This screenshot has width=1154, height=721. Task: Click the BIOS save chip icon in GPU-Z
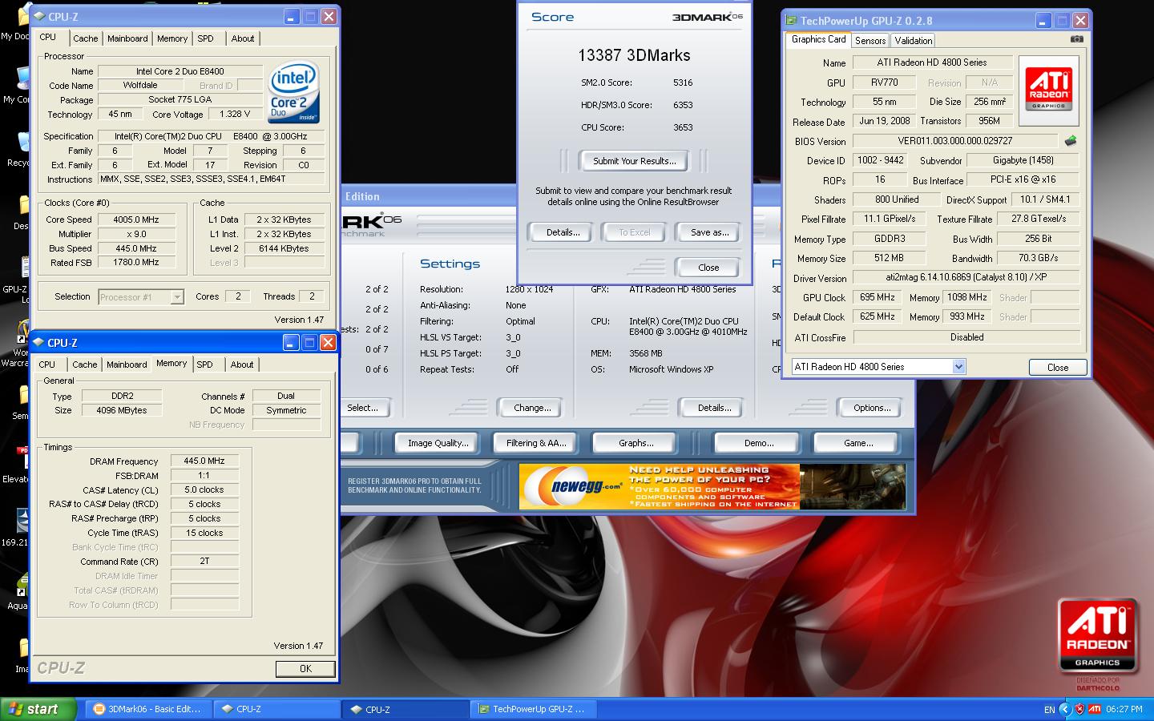tap(1070, 141)
